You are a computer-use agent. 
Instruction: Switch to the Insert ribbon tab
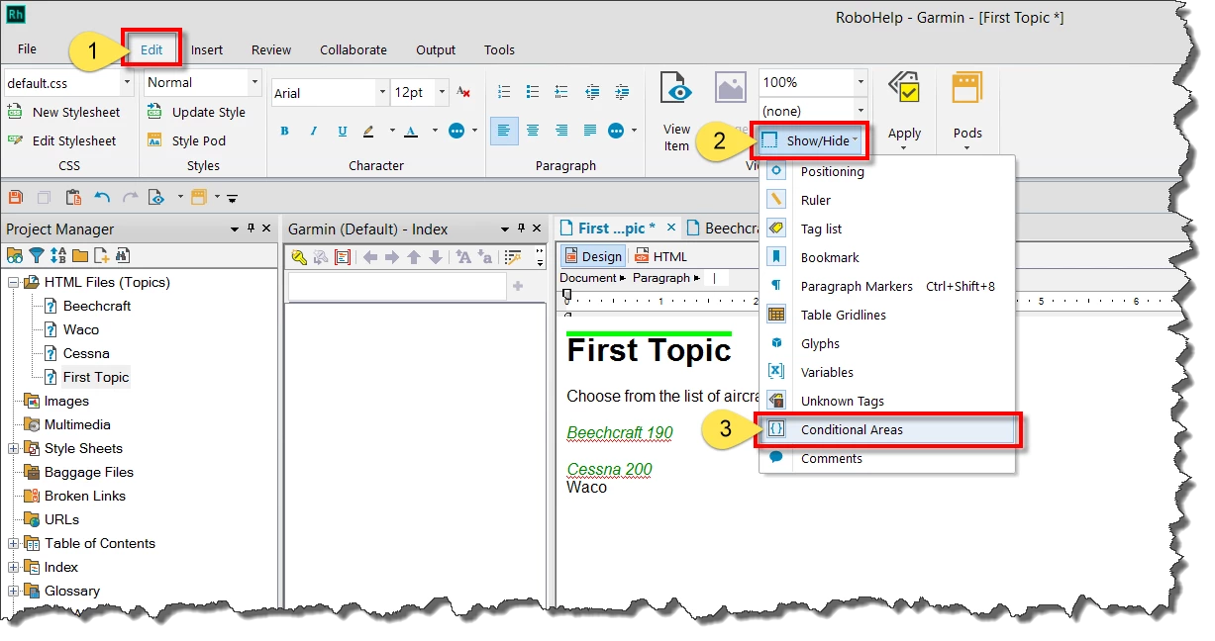[x=207, y=49]
